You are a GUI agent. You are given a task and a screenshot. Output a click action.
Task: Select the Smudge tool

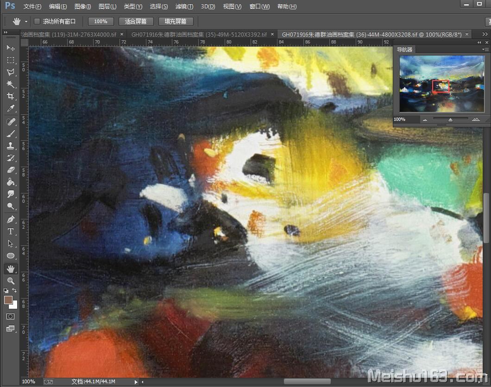(x=11, y=194)
